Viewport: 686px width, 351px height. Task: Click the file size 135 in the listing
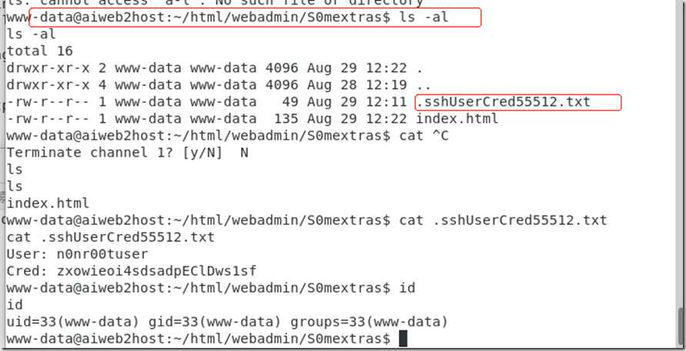click(286, 119)
